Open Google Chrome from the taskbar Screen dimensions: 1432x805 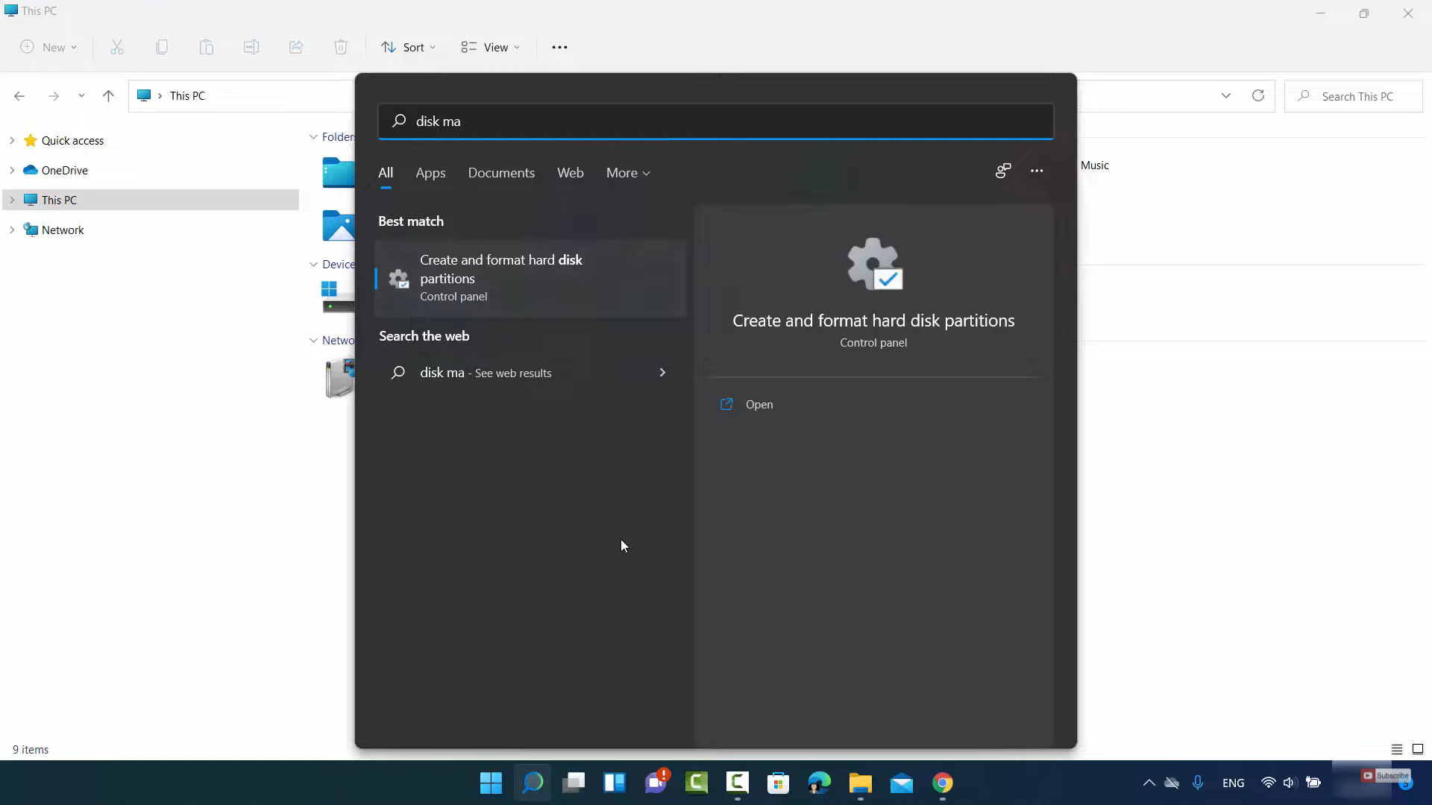943,783
